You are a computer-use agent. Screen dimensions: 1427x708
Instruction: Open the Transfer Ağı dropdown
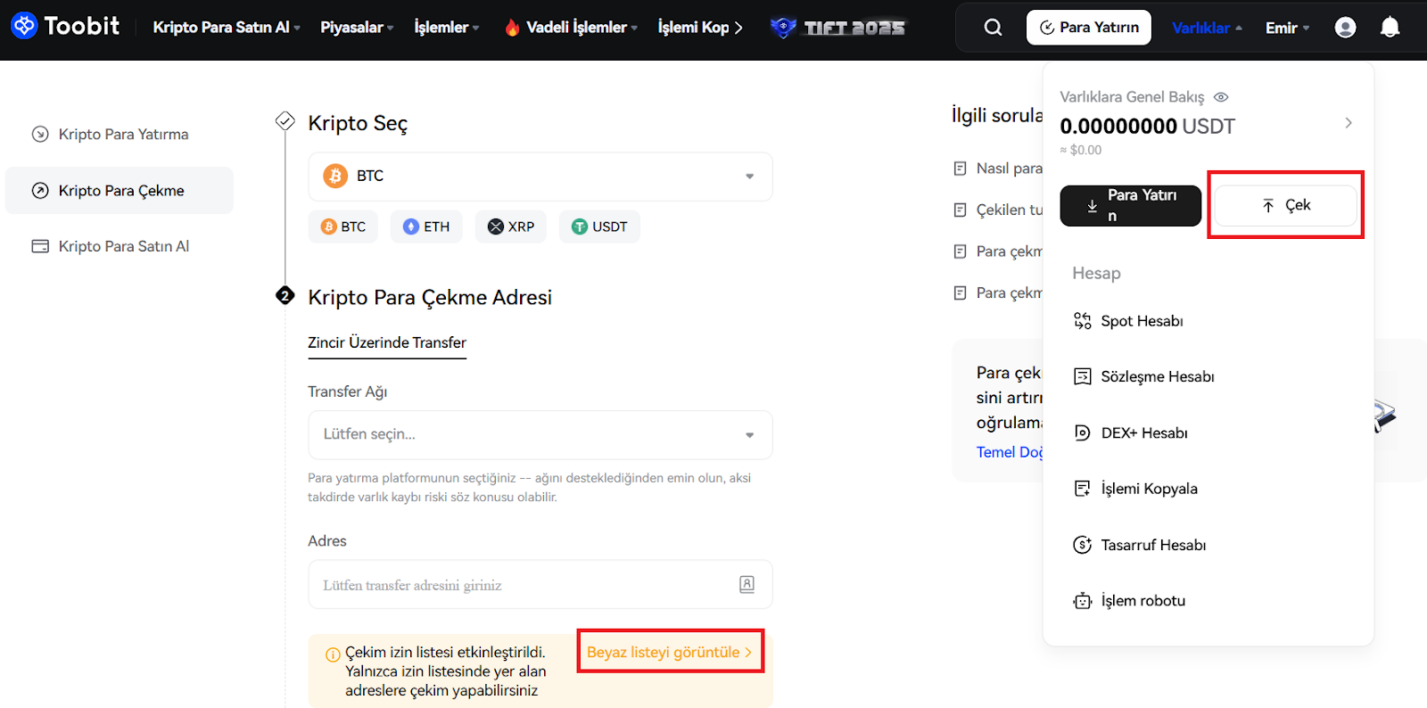pos(540,434)
